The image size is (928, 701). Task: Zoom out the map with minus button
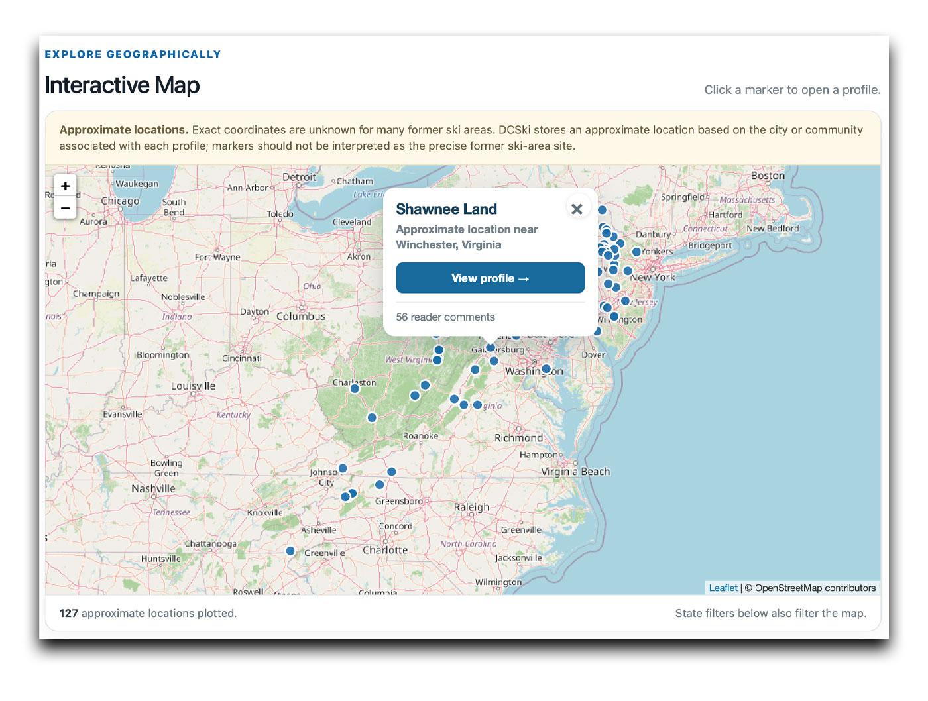coord(65,208)
